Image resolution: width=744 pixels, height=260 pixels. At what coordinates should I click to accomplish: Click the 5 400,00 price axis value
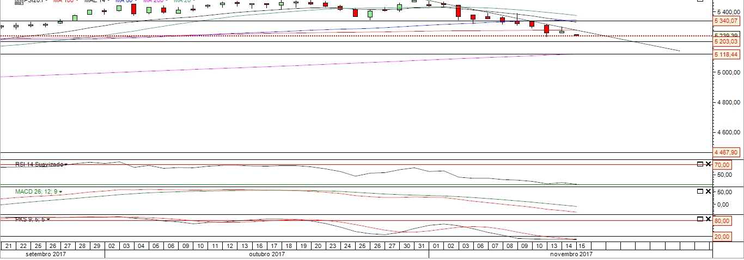pyautogui.click(x=729, y=12)
